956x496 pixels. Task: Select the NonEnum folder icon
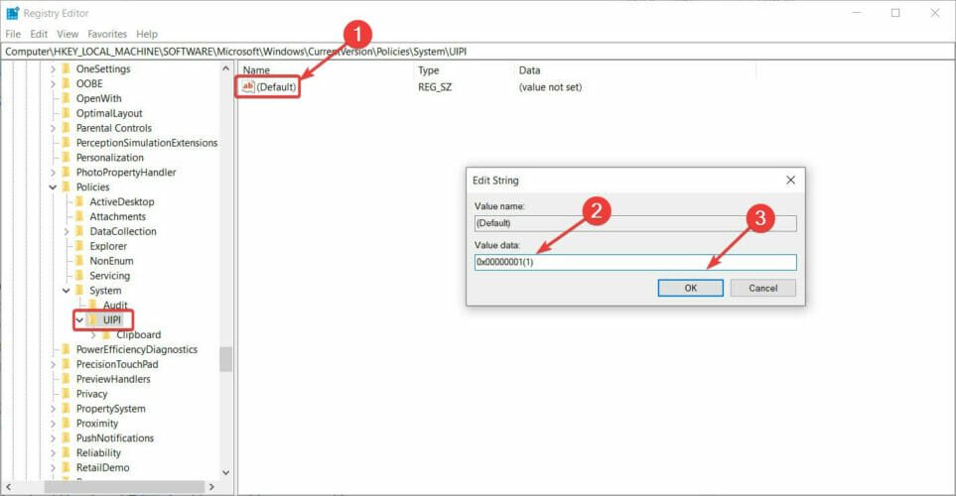tap(79, 261)
